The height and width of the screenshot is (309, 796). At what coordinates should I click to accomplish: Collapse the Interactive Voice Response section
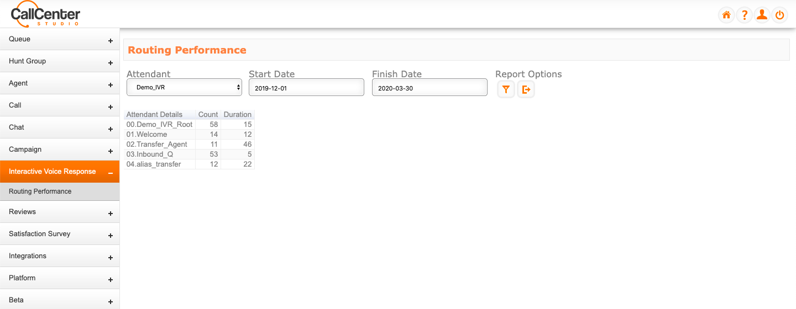click(60, 172)
